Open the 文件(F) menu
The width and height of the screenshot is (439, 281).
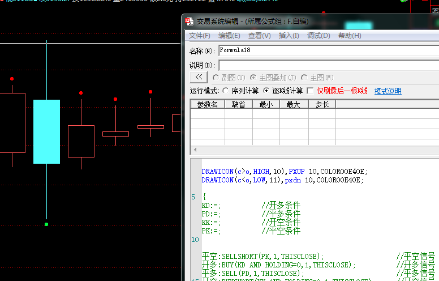pos(200,36)
